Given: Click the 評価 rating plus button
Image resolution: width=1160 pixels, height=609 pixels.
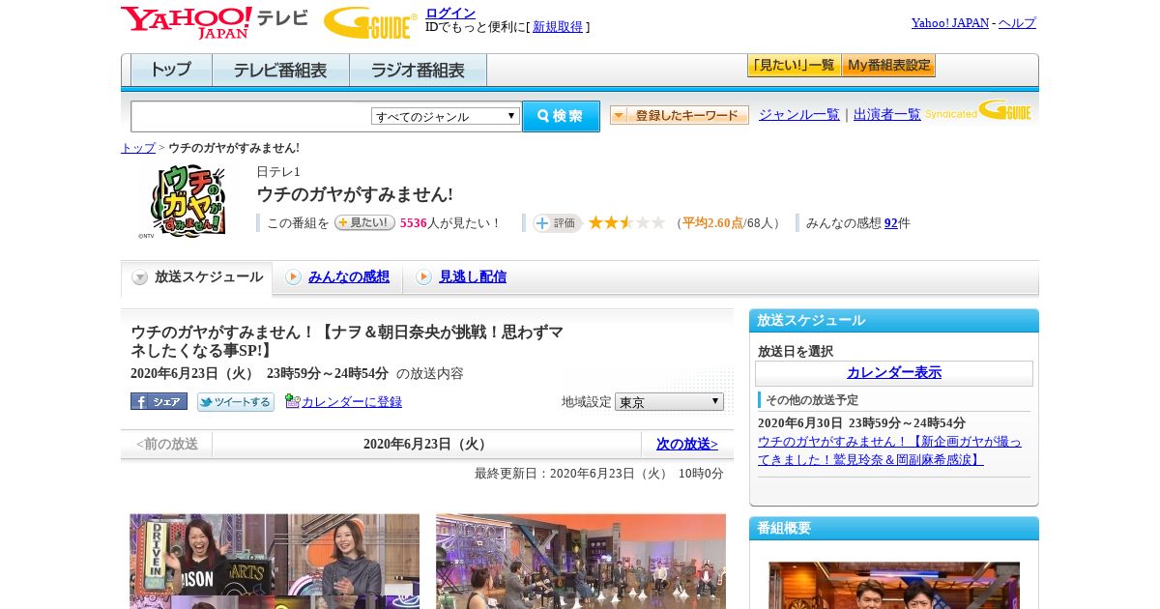Looking at the screenshot, I should point(557,223).
